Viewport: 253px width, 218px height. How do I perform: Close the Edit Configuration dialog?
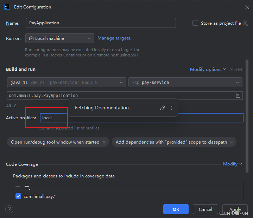click(247, 7)
